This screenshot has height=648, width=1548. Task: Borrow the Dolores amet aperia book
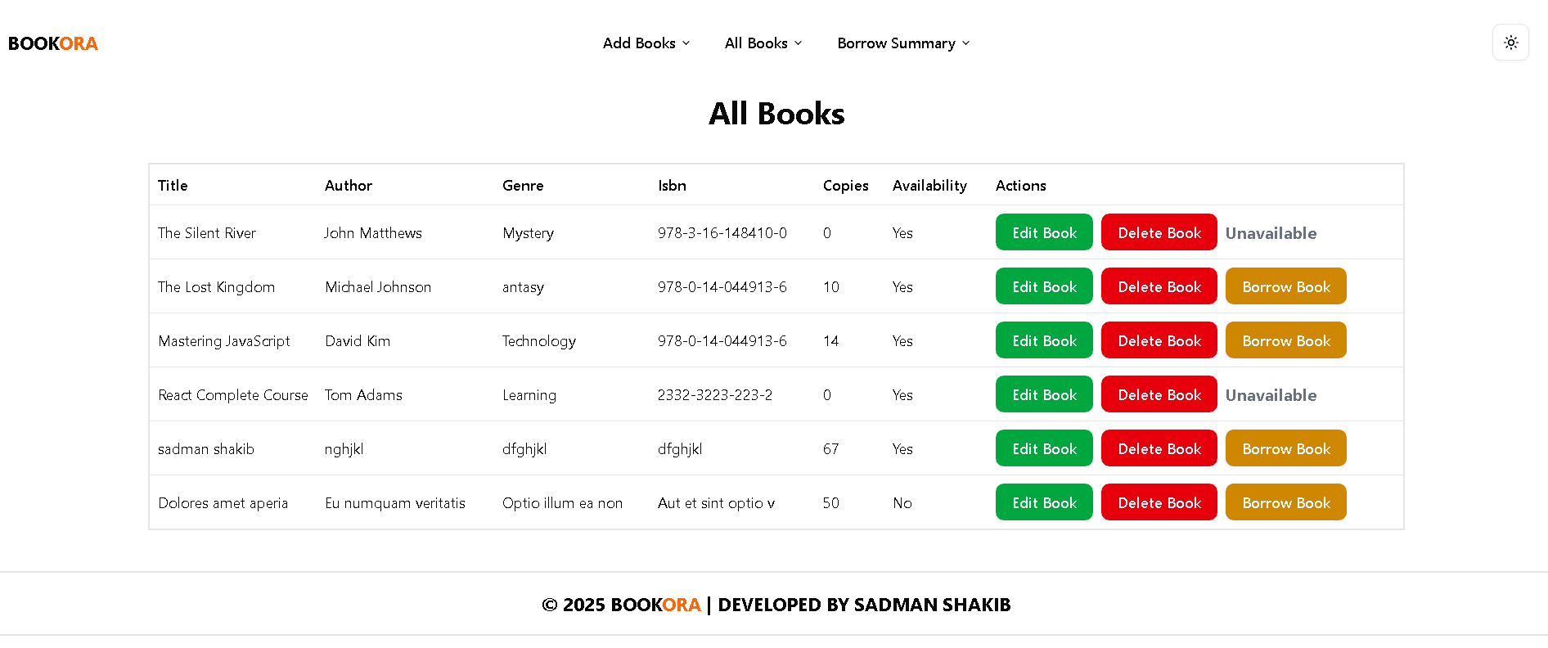point(1285,502)
